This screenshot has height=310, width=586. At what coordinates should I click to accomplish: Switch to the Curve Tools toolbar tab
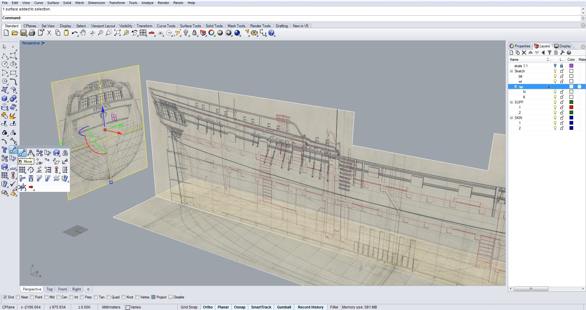pos(166,26)
